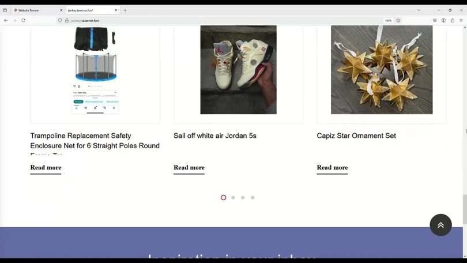Click the tracking protection shield icon
Viewport: 467px width, 263px height.
pos(60,21)
